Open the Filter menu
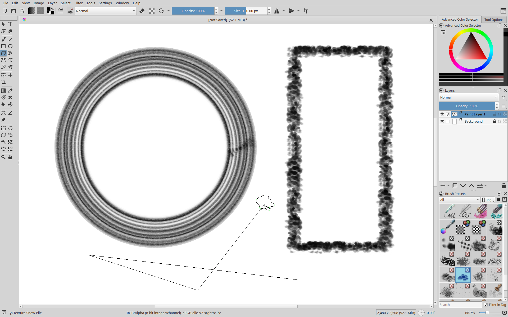 pos(78,3)
